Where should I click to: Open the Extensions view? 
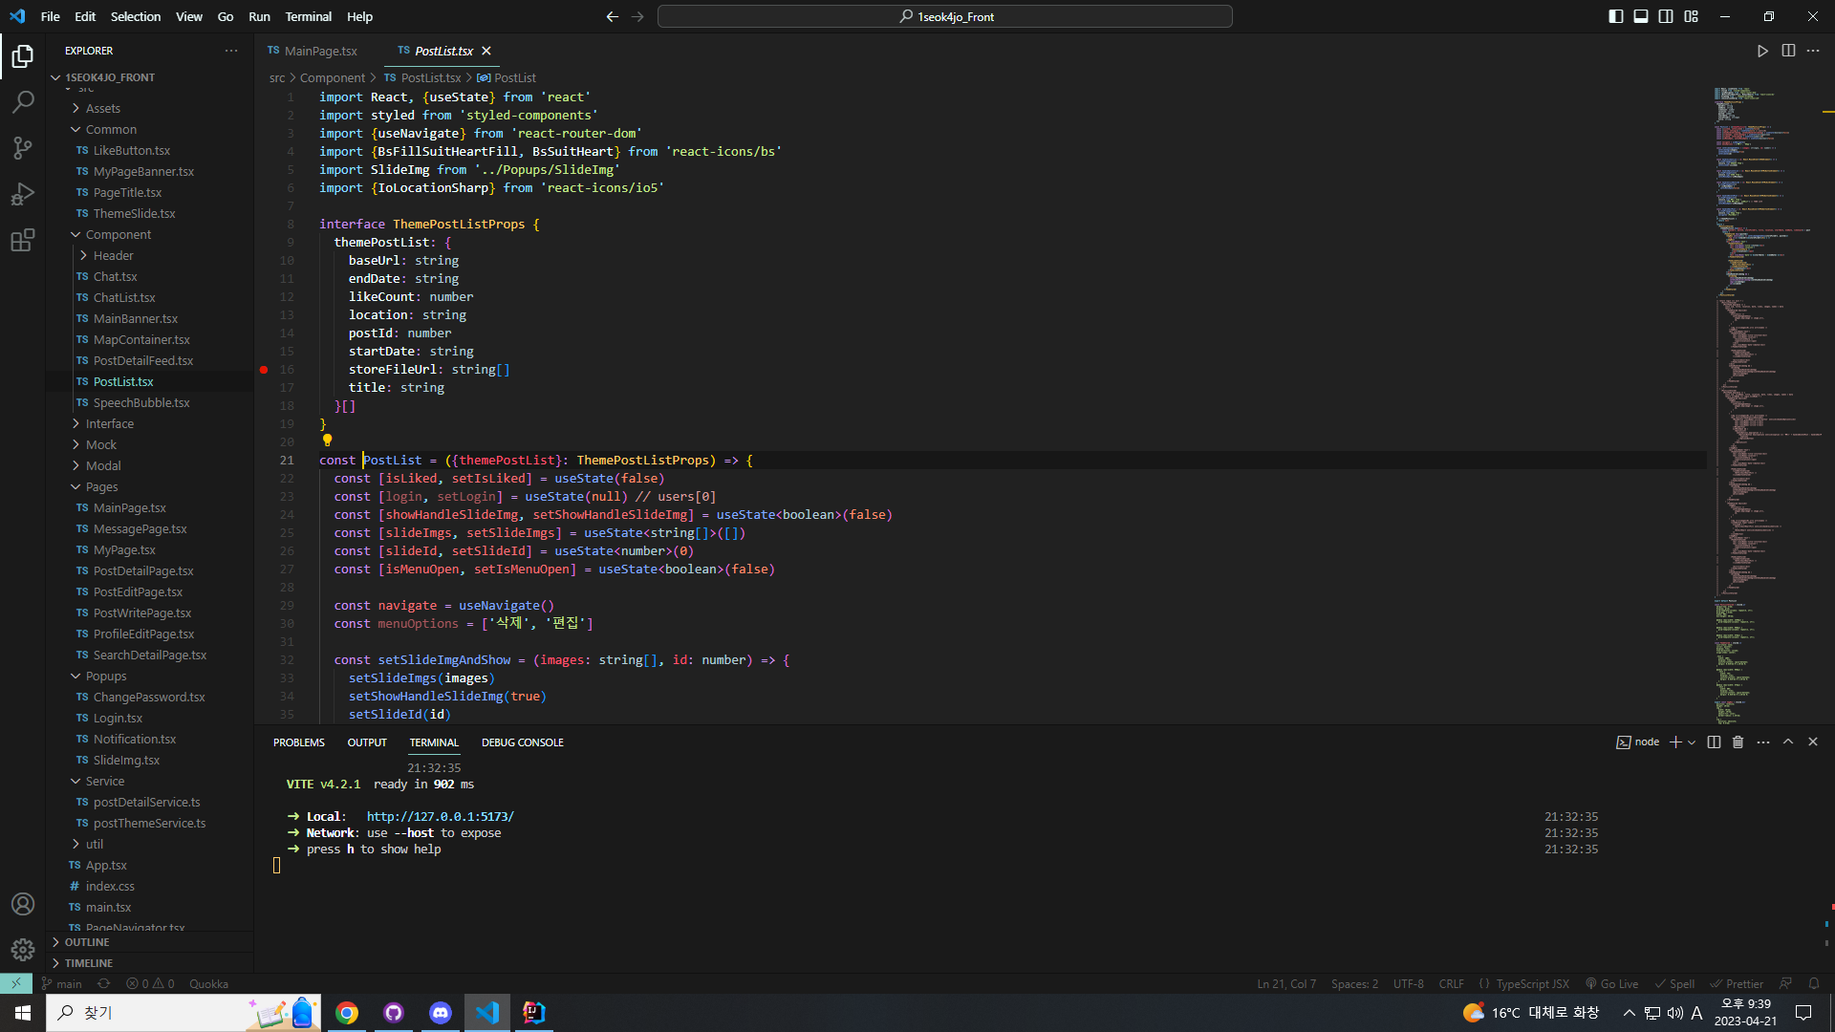(x=23, y=240)
